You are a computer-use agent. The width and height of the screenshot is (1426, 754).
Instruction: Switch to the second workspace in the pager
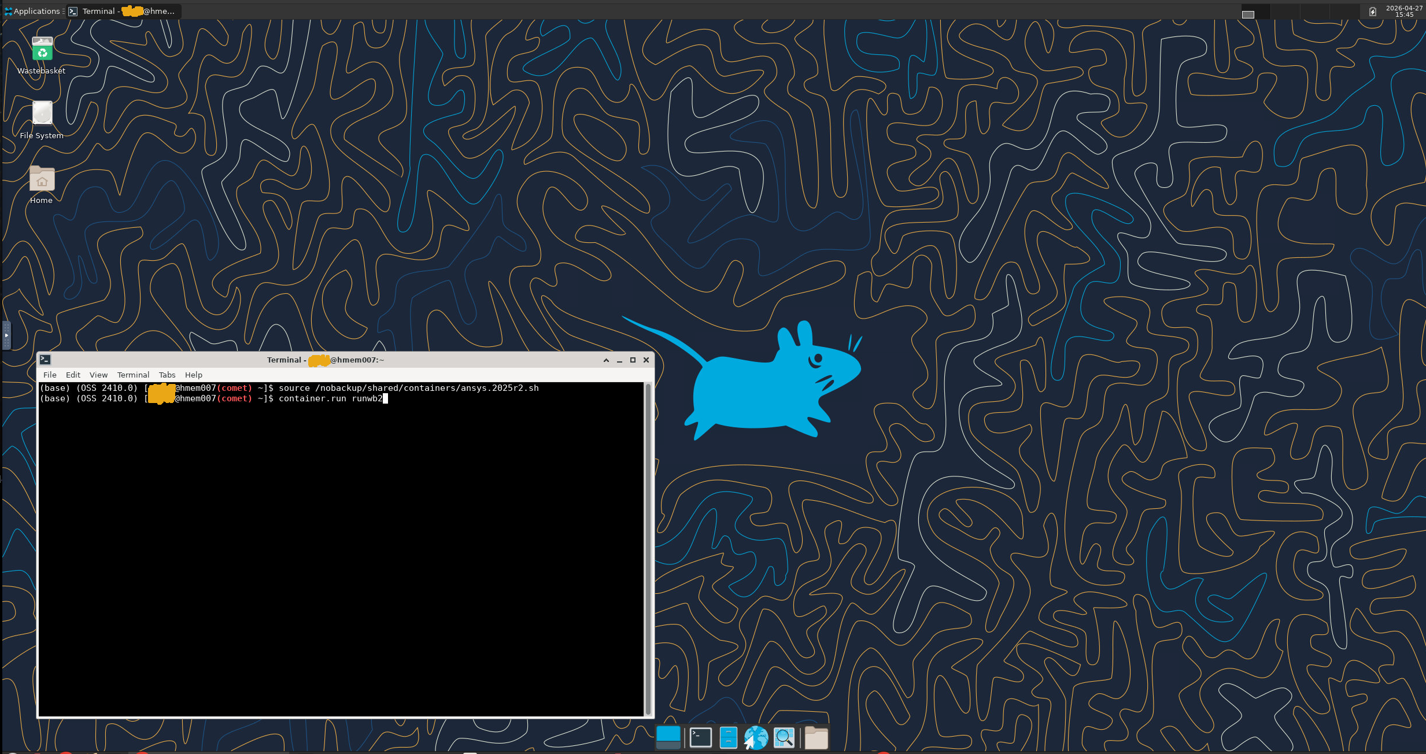(x=1284, y=11)
